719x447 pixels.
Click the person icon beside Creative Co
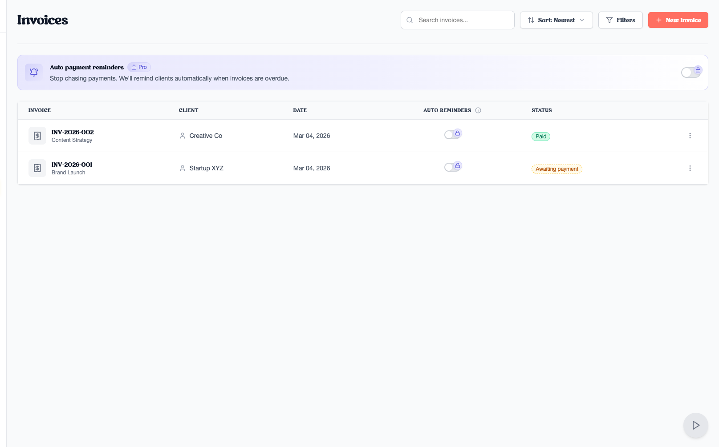click(x=183, y=136)
